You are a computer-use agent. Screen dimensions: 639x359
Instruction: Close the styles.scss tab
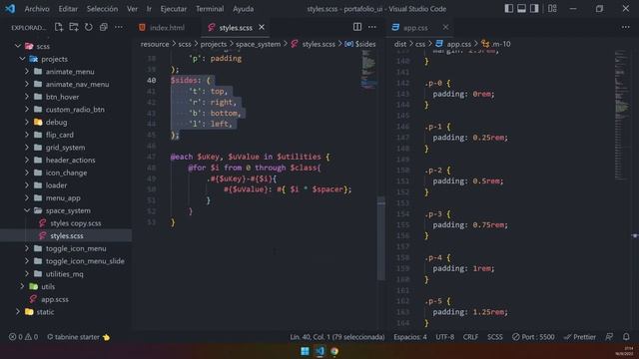262,27
